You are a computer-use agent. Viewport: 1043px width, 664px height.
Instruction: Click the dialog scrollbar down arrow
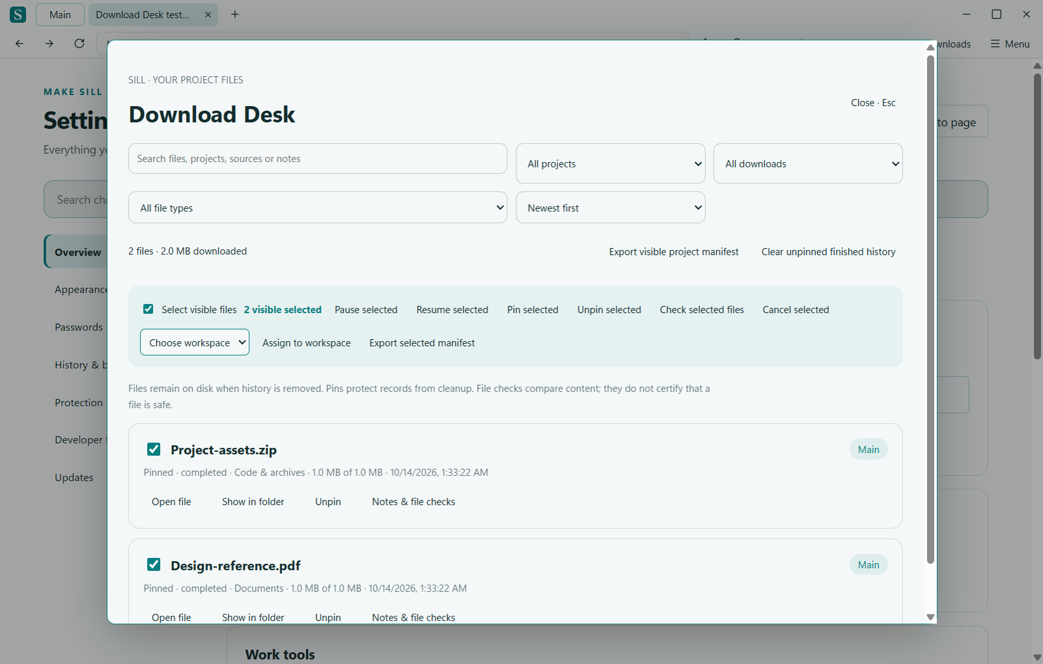930,617
